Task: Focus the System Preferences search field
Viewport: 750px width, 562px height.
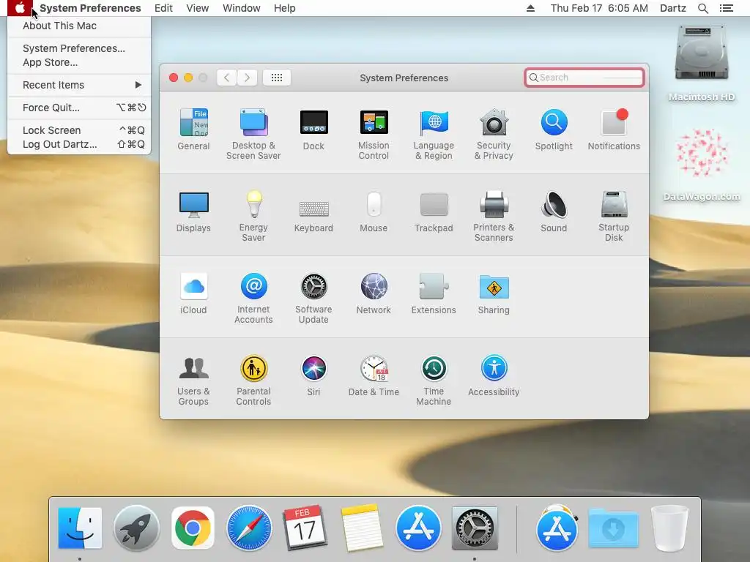Action: (x=584, y=78)
